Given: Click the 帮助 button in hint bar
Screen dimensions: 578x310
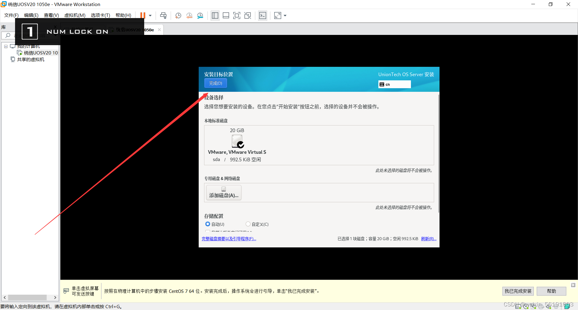Looking at the screenshot, I should [x=552, y=291].
